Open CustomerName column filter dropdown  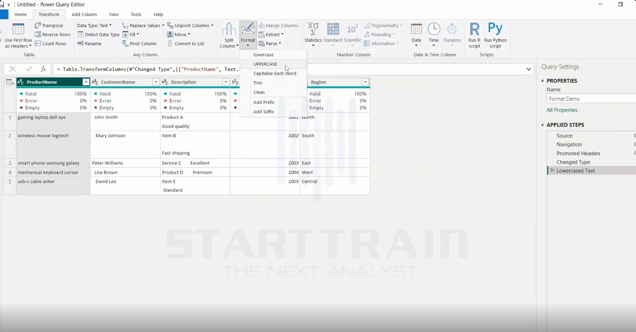pos(156,82)
